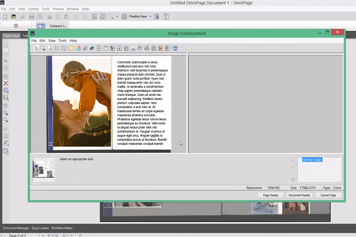Open the Window menu in OmniPage

click(73, 9)
